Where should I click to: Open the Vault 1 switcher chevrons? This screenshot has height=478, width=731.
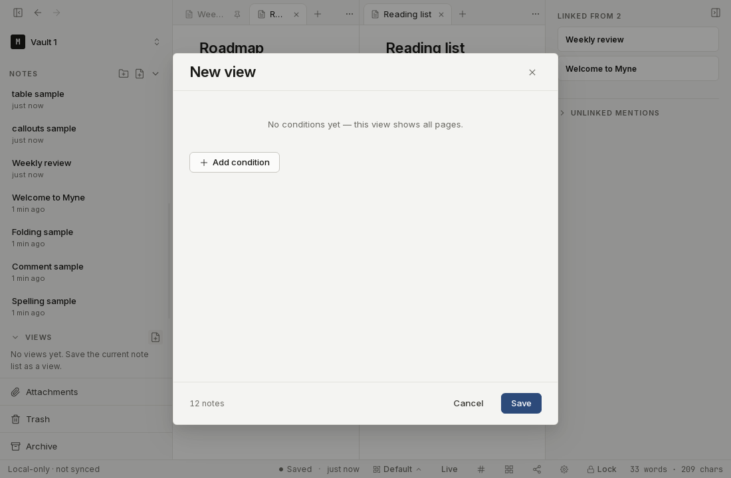(x=157, y=42)
